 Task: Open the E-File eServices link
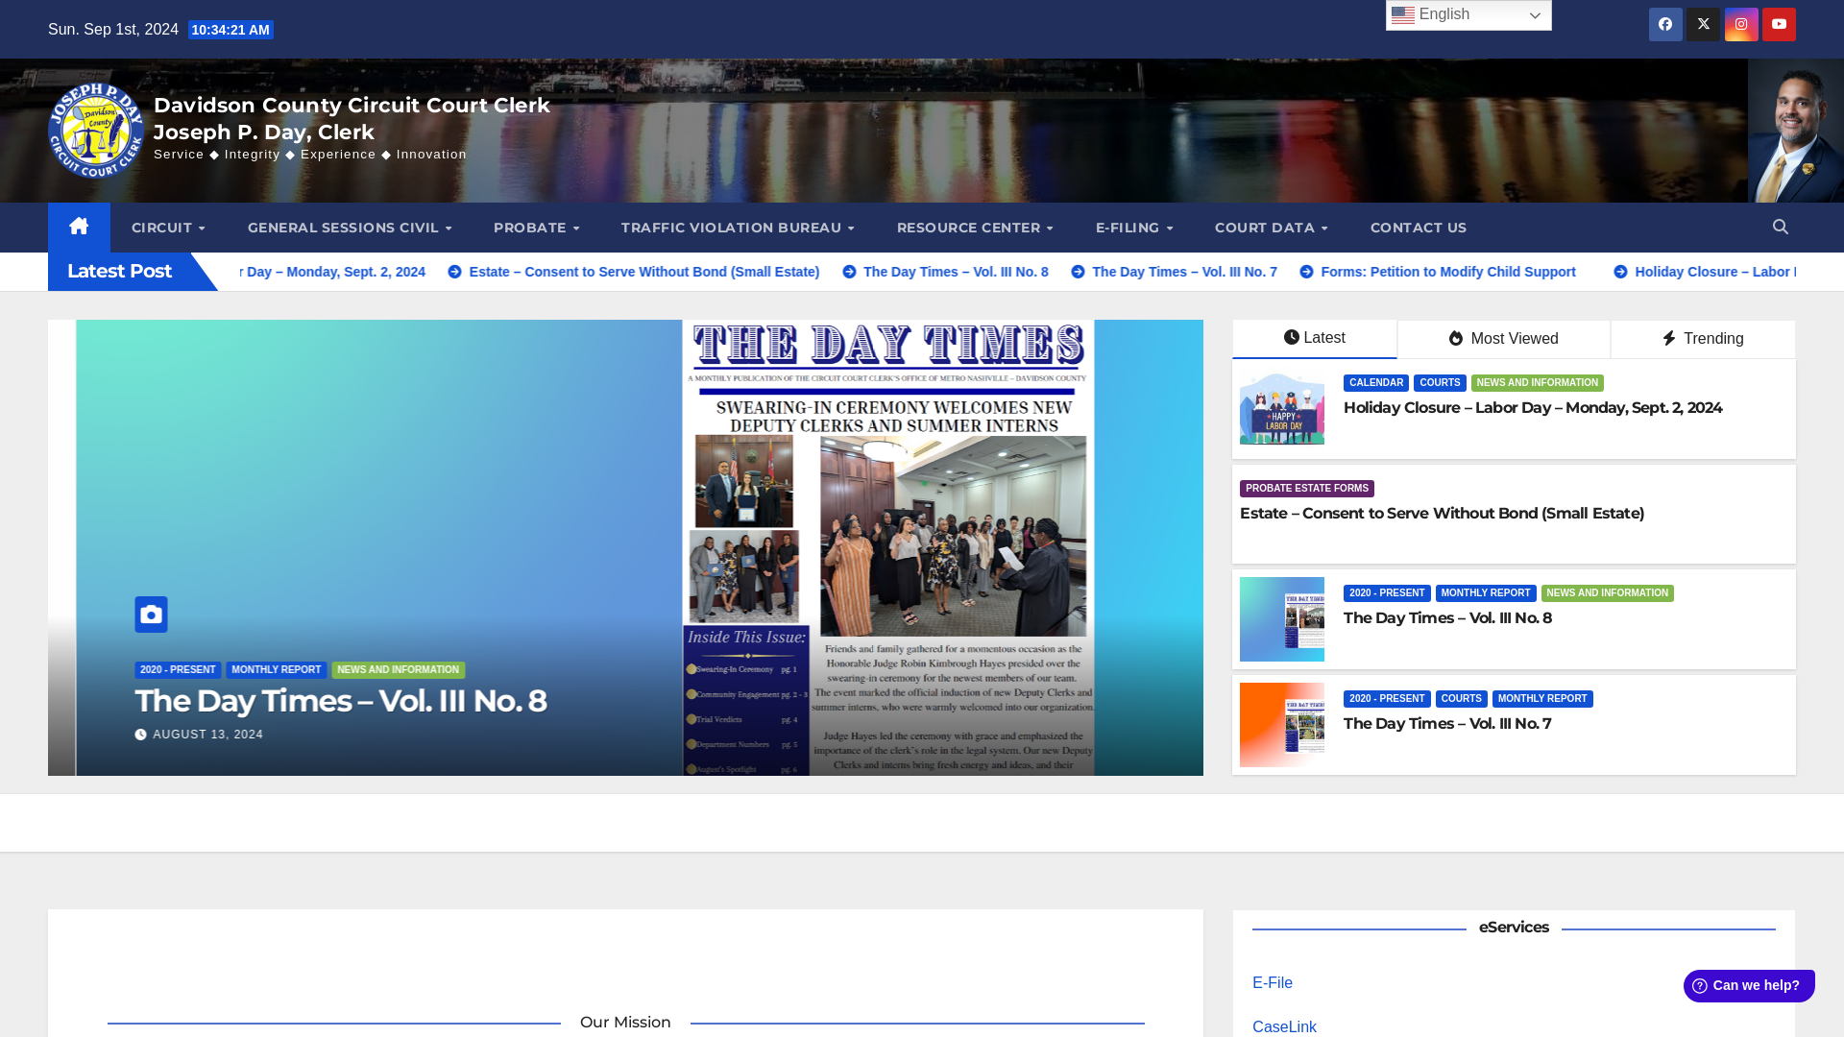1273,983
